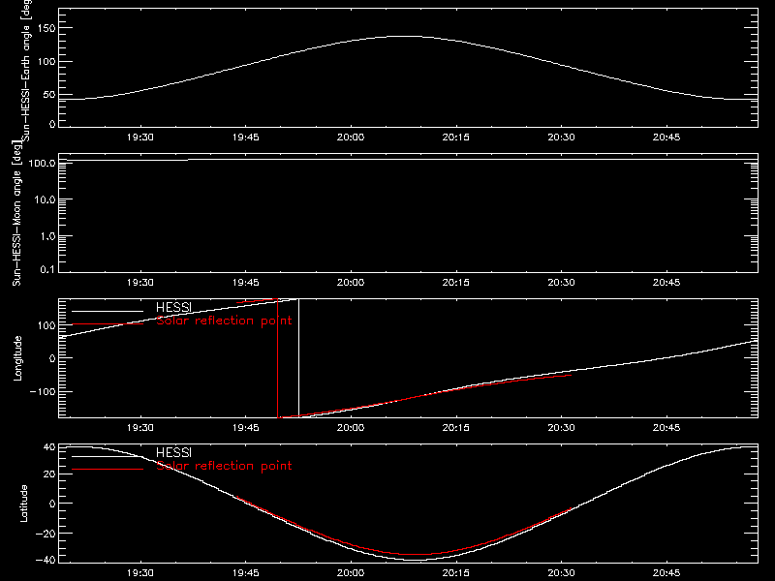Click red legend line sample in Longitude plot
Image resolution: width=775 pixels, height=581 pixels.
(x=108, y=324)
